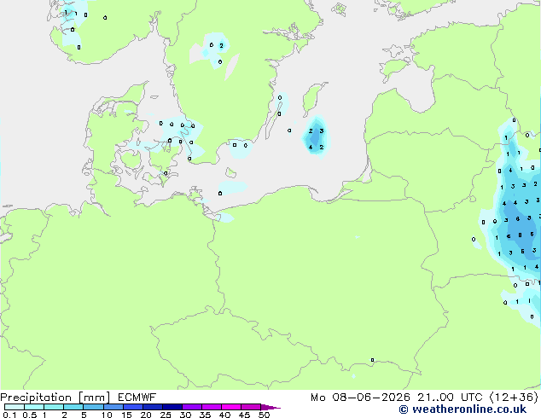Click the time '21..00'
541x418 pixels.
(x=435, y=398)
